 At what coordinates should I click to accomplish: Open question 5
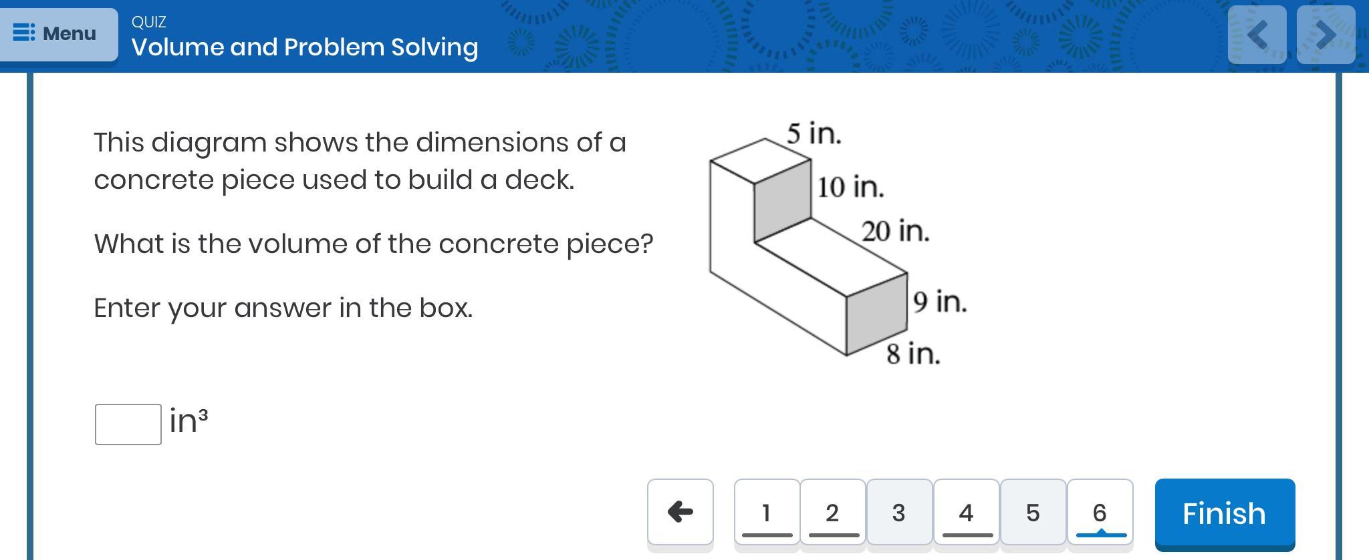(1033, 513)
